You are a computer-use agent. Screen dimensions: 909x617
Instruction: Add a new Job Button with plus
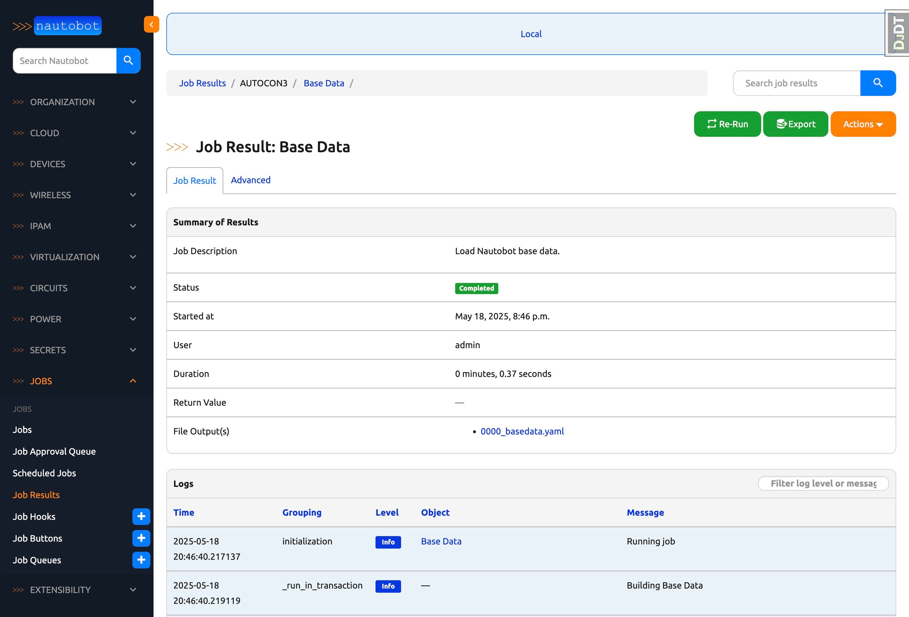pyautogui.click(x=141, y=538)
